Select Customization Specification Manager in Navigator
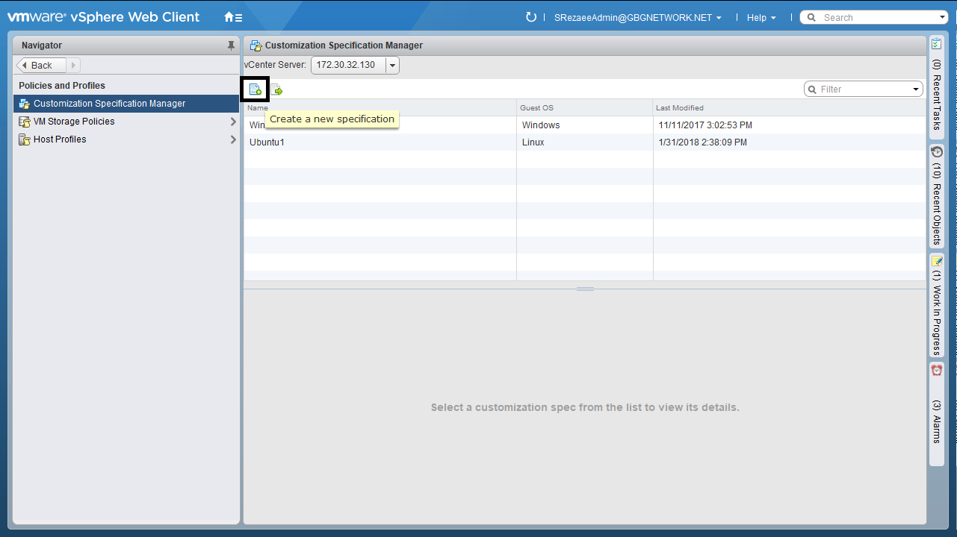The width and height of the screenshot is (957, 537). tap(109, 104)
